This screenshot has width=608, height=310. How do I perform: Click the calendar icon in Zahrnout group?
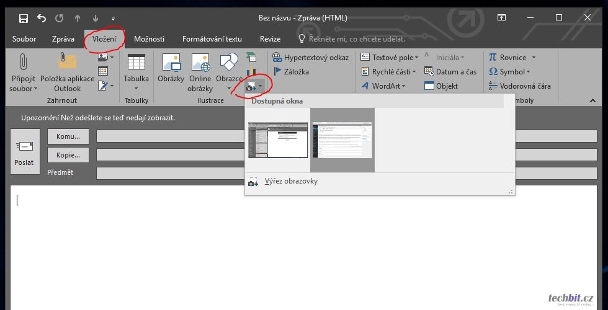click(x=103, y=71)
